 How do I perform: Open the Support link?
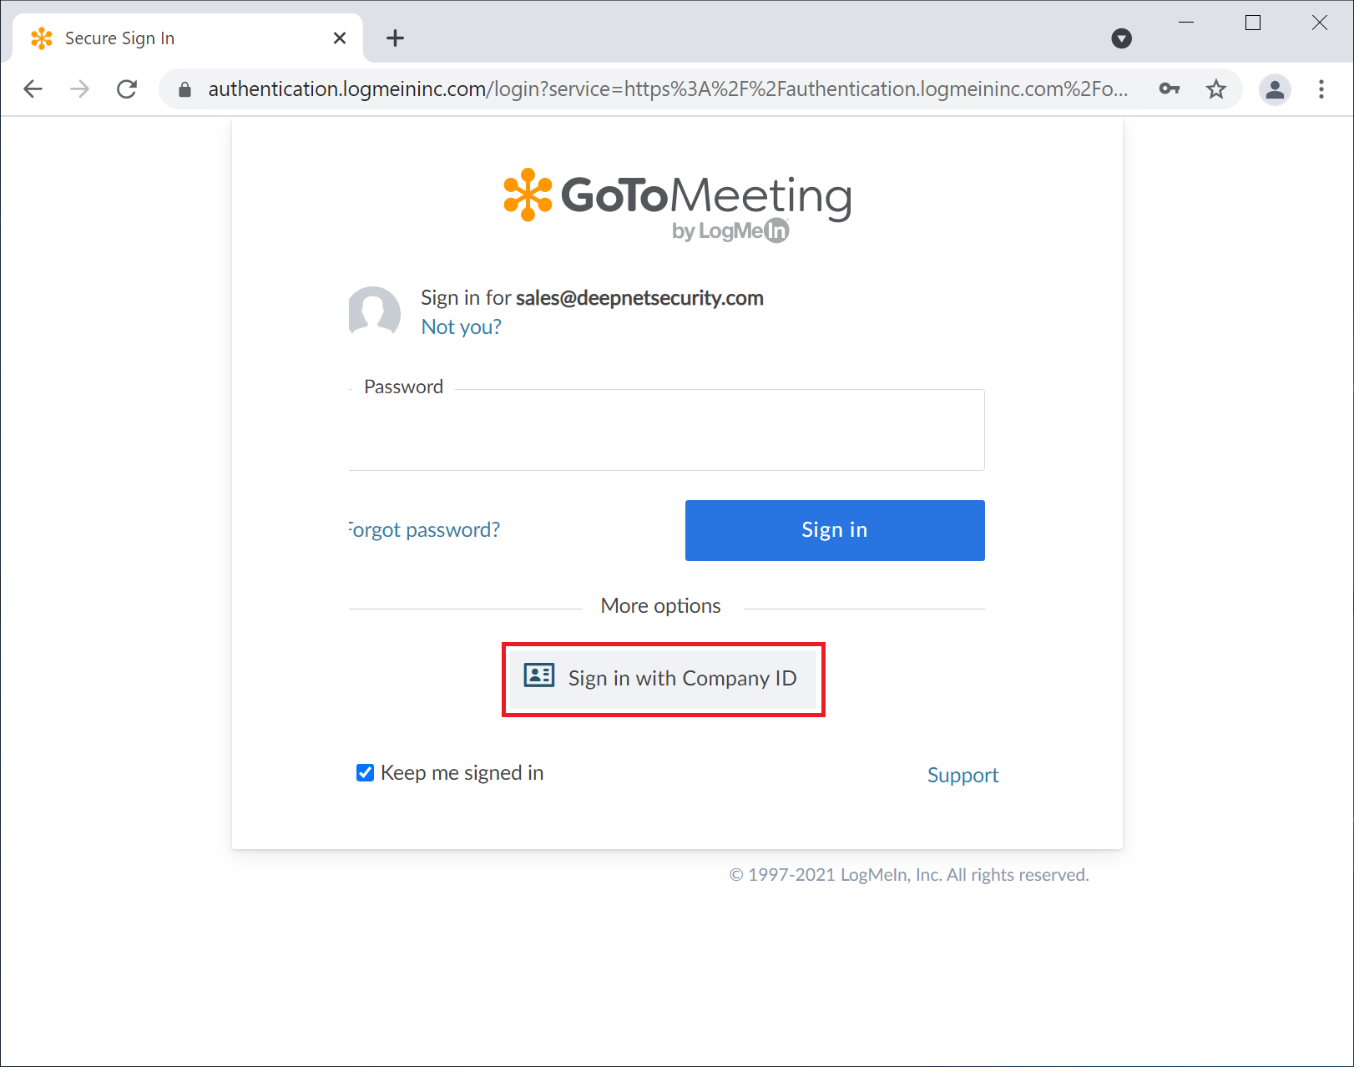[x=962, y=776]
